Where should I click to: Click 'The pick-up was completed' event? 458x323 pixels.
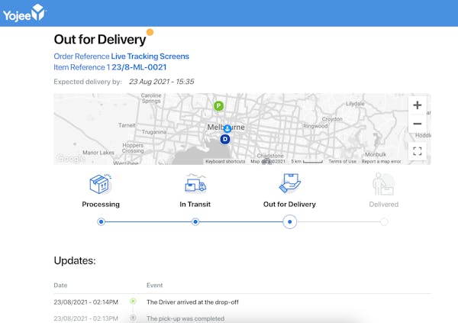point(185,318)
